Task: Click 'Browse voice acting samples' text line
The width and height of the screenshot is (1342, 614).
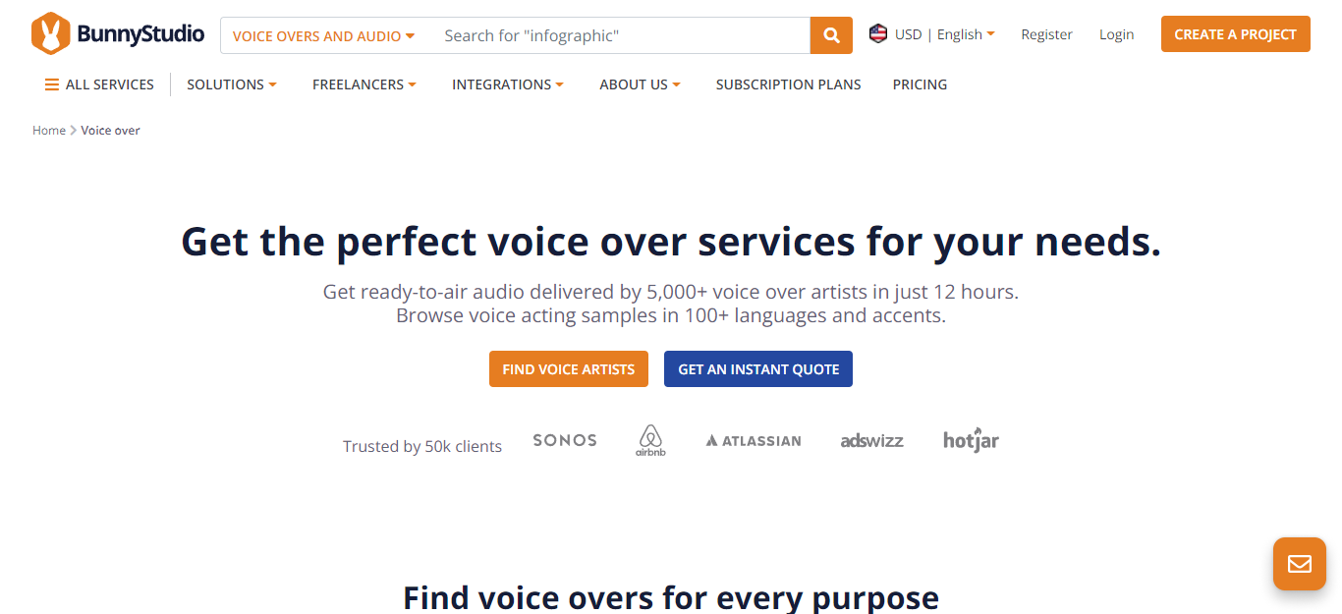Action: pyautogui.click(x=671, y=315)
